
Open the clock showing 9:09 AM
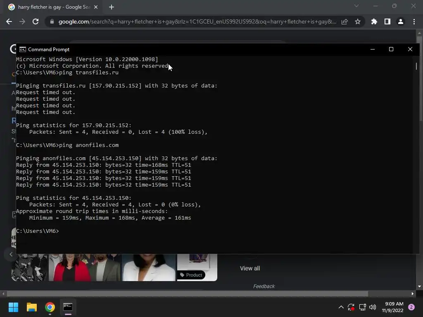tap(392, 307)
